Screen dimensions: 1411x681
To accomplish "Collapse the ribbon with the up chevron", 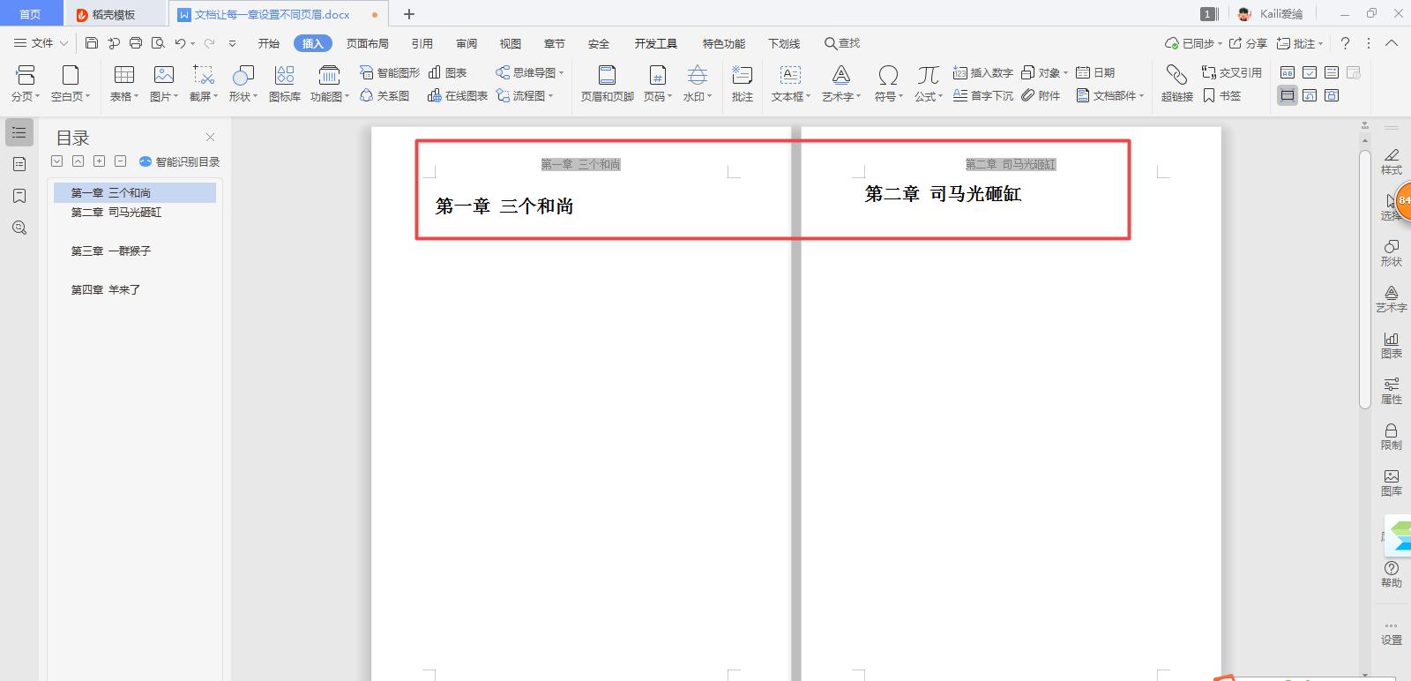I will 1392,42.
